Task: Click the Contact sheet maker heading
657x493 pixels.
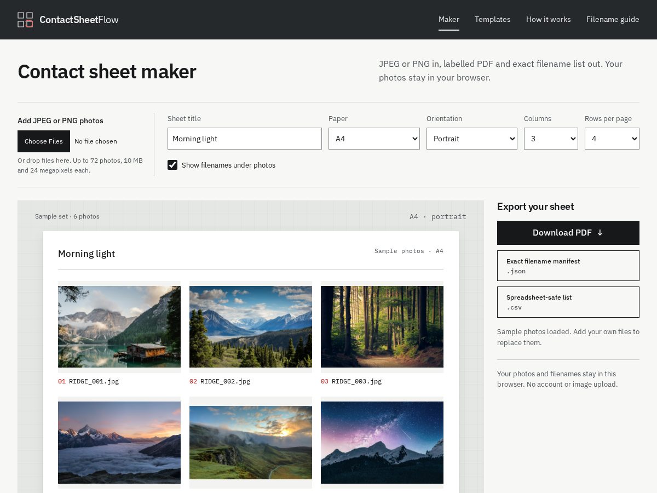Action: point(107,72)
